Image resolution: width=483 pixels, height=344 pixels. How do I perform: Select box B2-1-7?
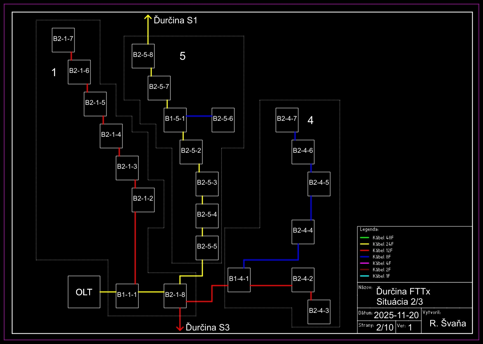[63, 40]
